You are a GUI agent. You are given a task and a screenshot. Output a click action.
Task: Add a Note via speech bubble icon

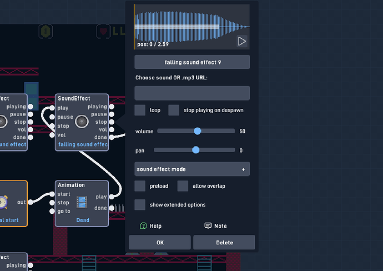(208, 225)
